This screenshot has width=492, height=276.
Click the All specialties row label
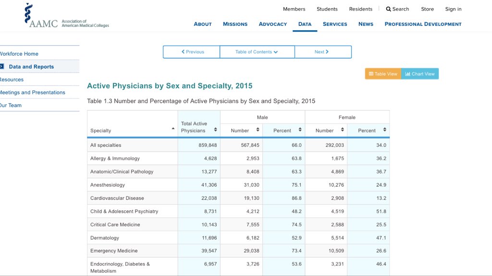pyautogui.click(x=106, y=145)
